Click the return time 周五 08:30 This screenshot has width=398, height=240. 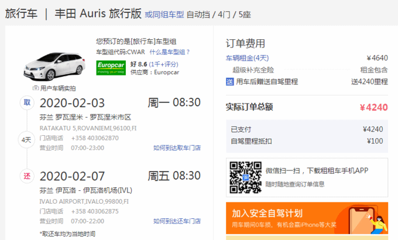click(174, 176)
